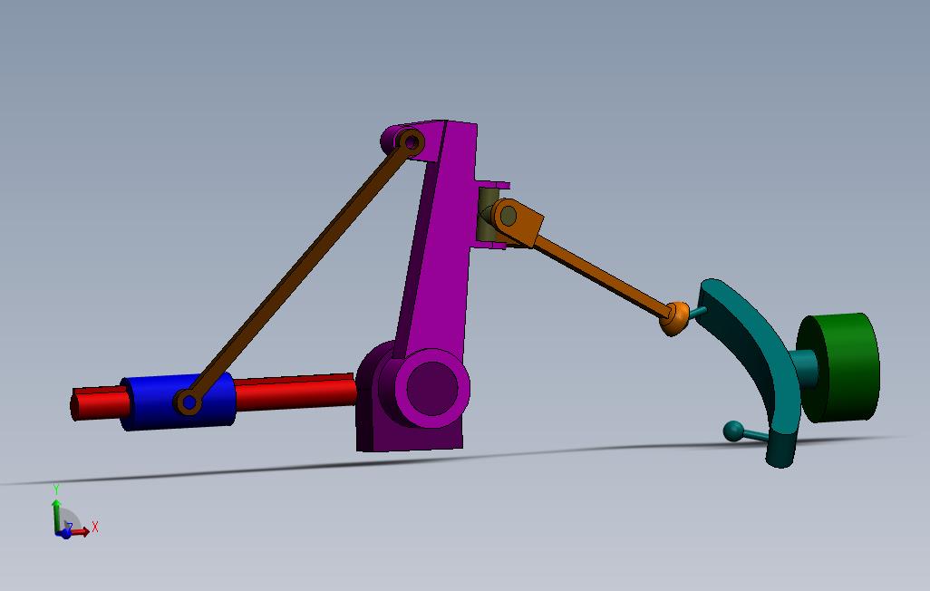Click the red X axis arrow of the triad
The height and width of the screenshot is (591, 930).
(x=80, y=530)
